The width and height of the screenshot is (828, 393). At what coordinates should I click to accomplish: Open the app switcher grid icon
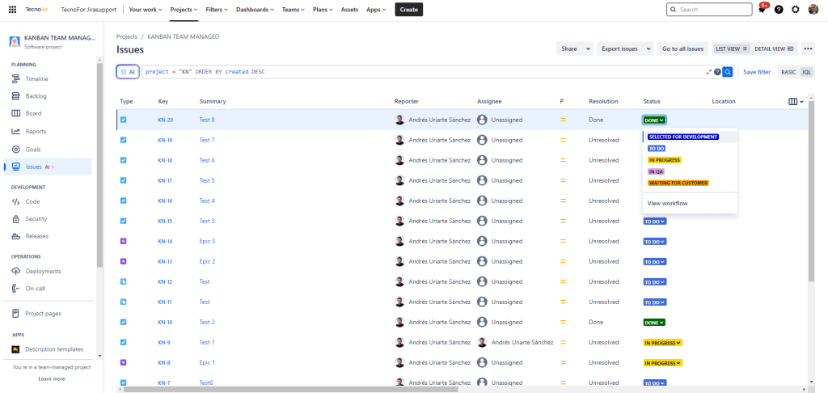[12, 10]
